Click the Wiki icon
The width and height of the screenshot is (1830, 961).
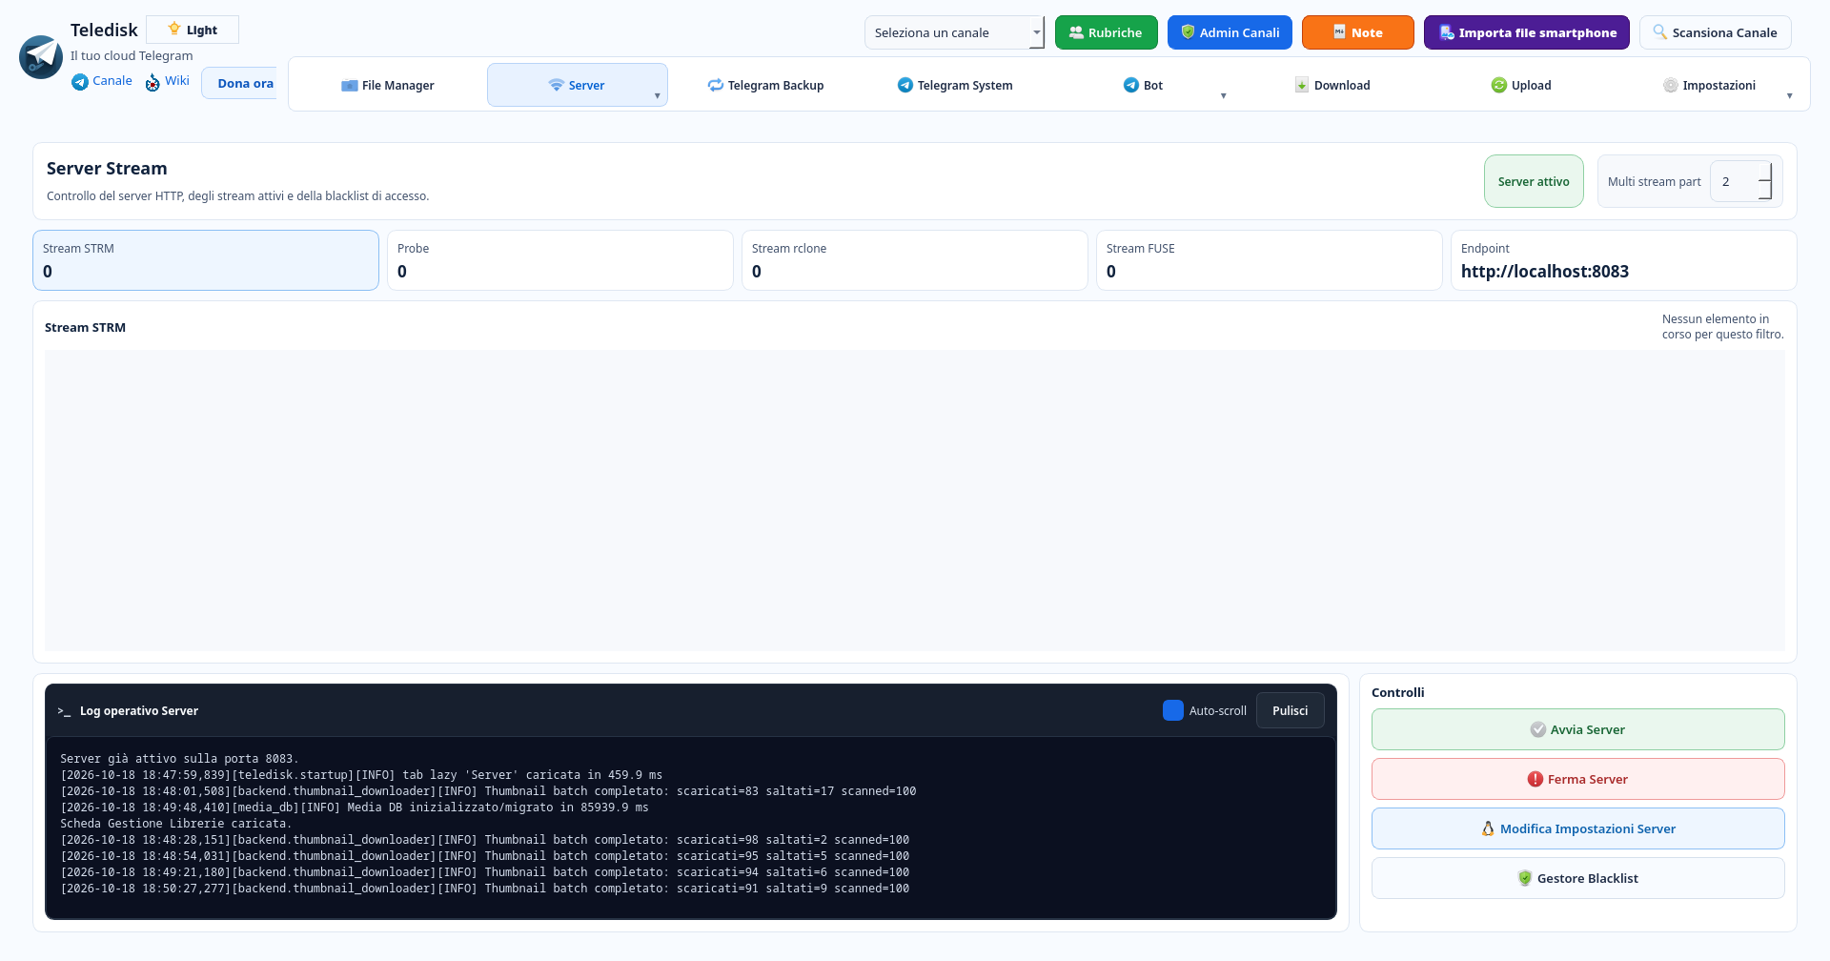pyautogui.click(x=152, y=83)
